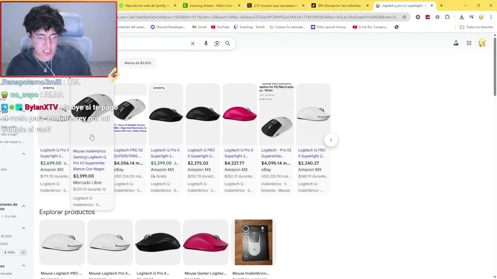
Task: Close the X Usuarios que repostearon tab
Action: pos(303,5)
